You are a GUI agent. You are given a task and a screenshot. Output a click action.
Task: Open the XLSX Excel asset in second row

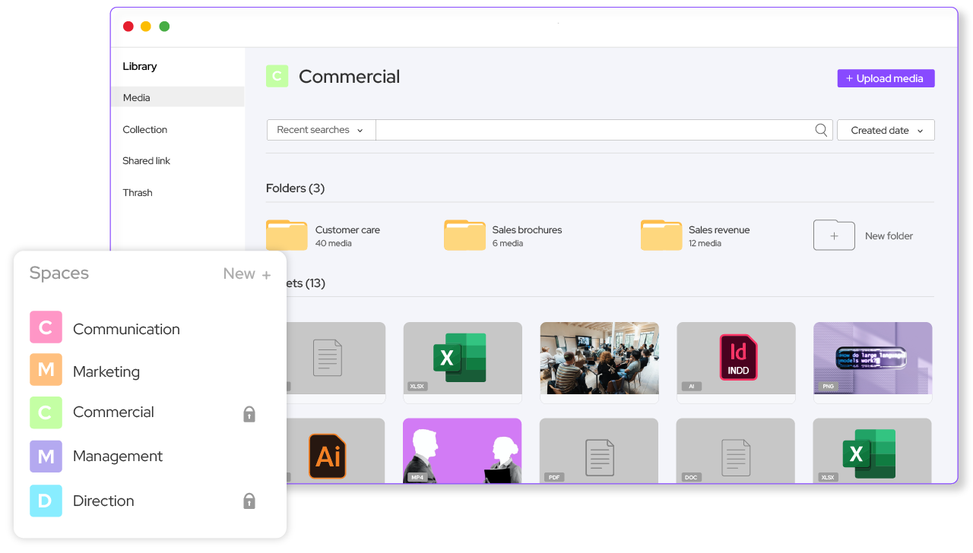click(873, 450)
